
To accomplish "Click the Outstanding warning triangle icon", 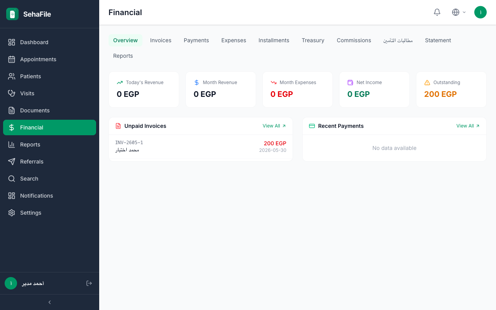I will click(427, 83).
